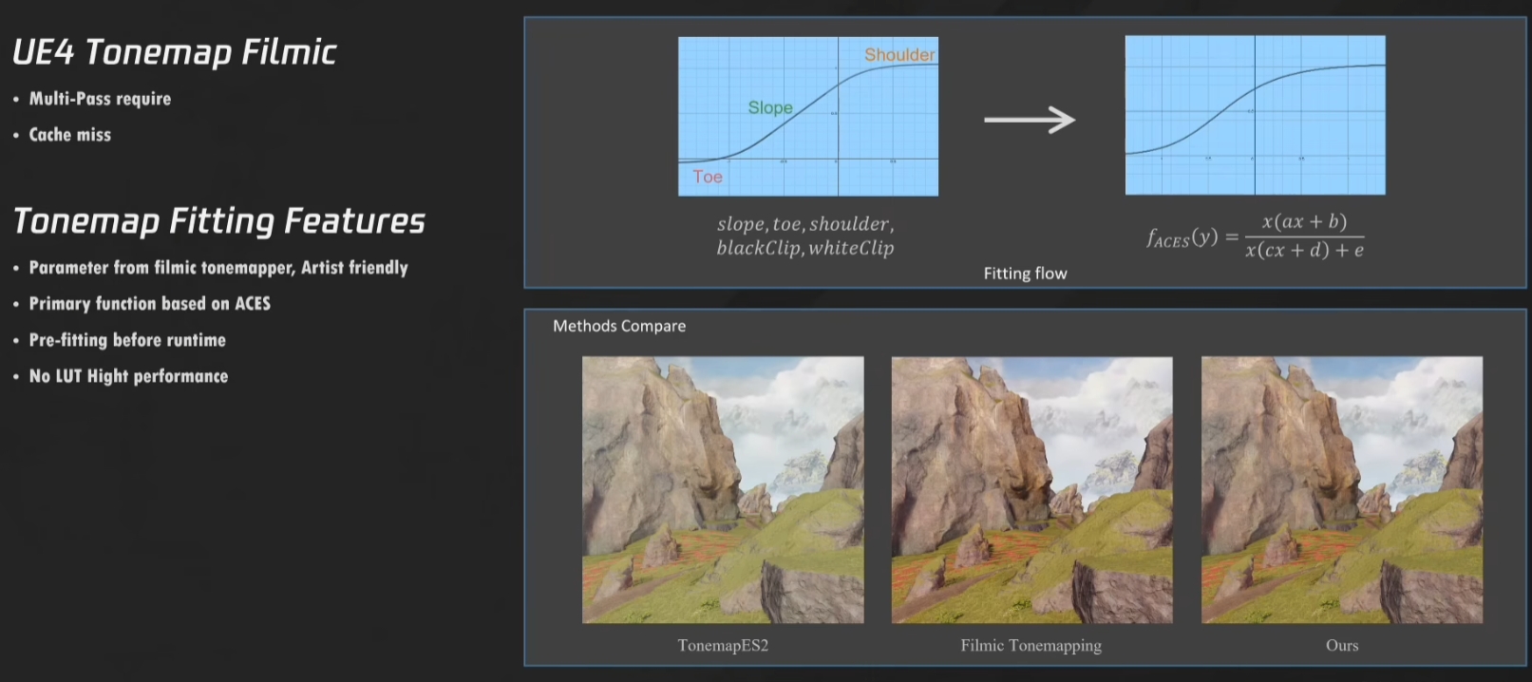Select the right-hand fitted curve graph
The width and height of the screenshot is (1532, 682).
click(1255, 115)
